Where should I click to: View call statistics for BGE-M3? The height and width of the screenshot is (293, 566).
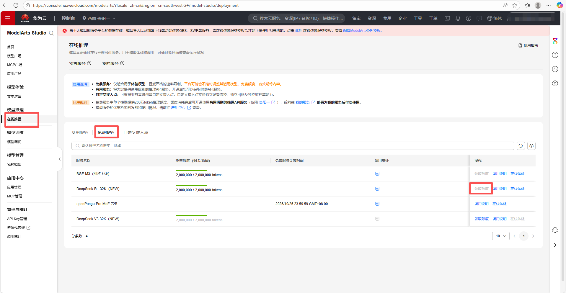tap(377, 174)
